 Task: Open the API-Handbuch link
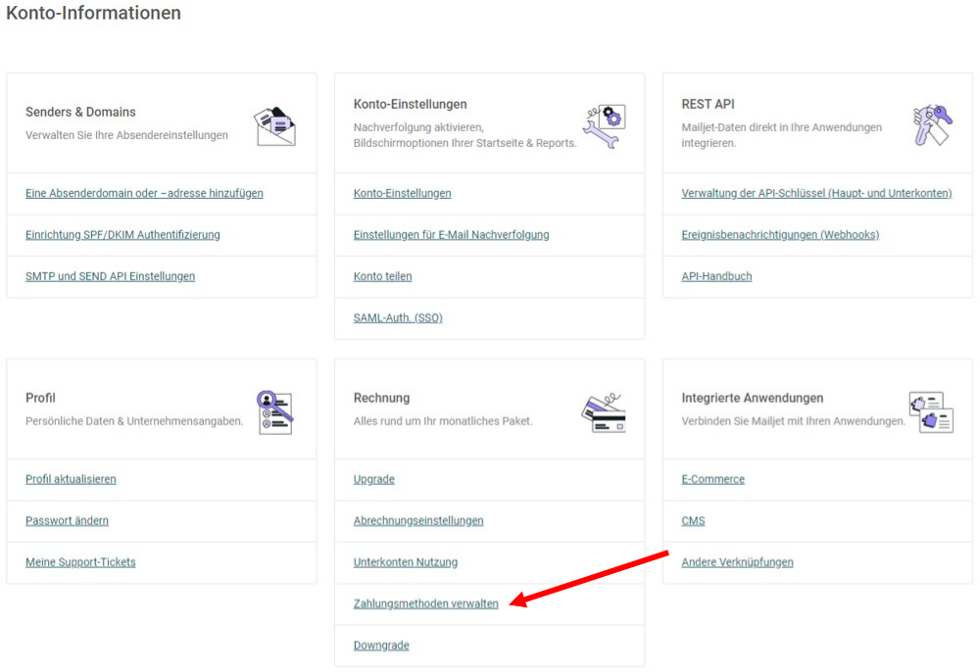[x=716, y=276]
